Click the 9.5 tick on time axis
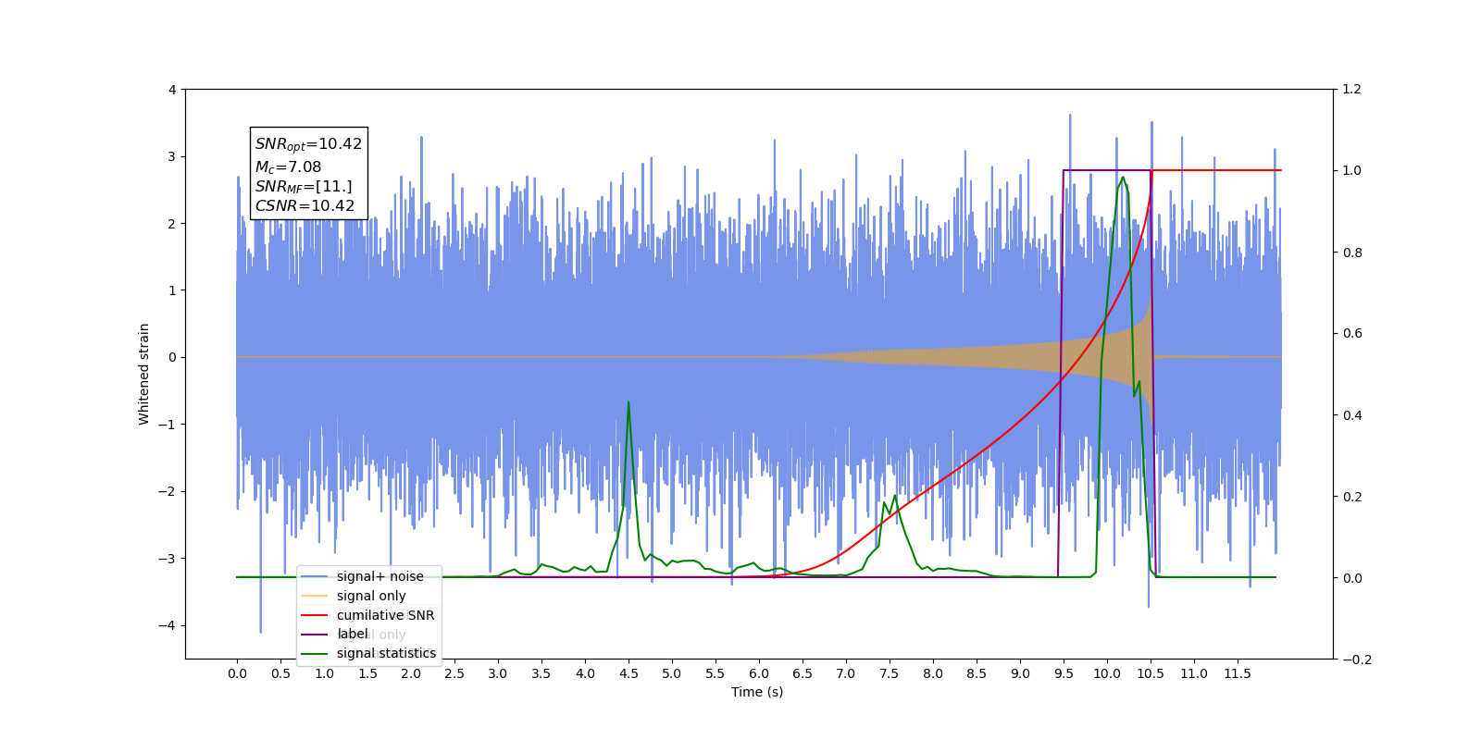This screenshot has width=1481, height=740. point(1064,673)
